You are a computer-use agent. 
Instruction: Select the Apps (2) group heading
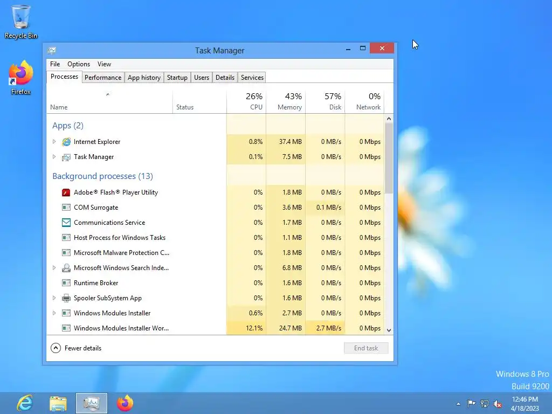(68, 126)
